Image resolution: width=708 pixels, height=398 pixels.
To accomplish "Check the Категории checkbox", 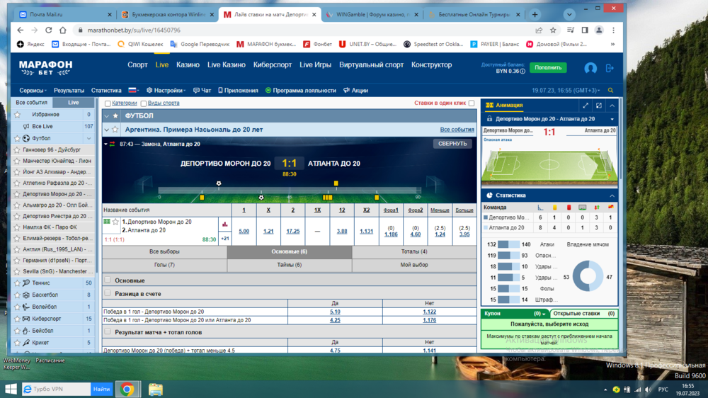I will click(108, 103).
